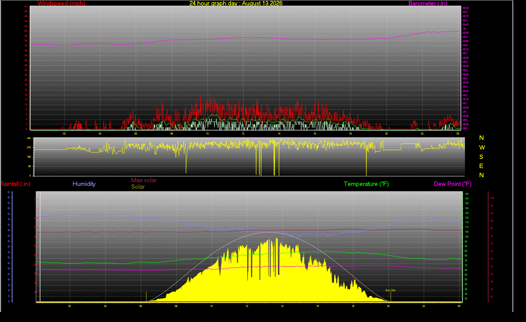Click hour 16 on the windspeed chart axis

point(315,134)
